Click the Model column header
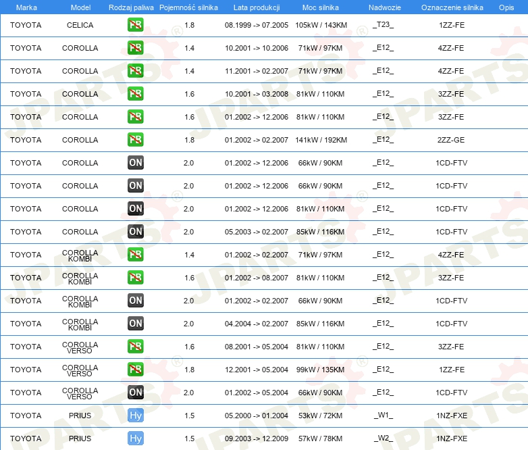 (80, 7)
